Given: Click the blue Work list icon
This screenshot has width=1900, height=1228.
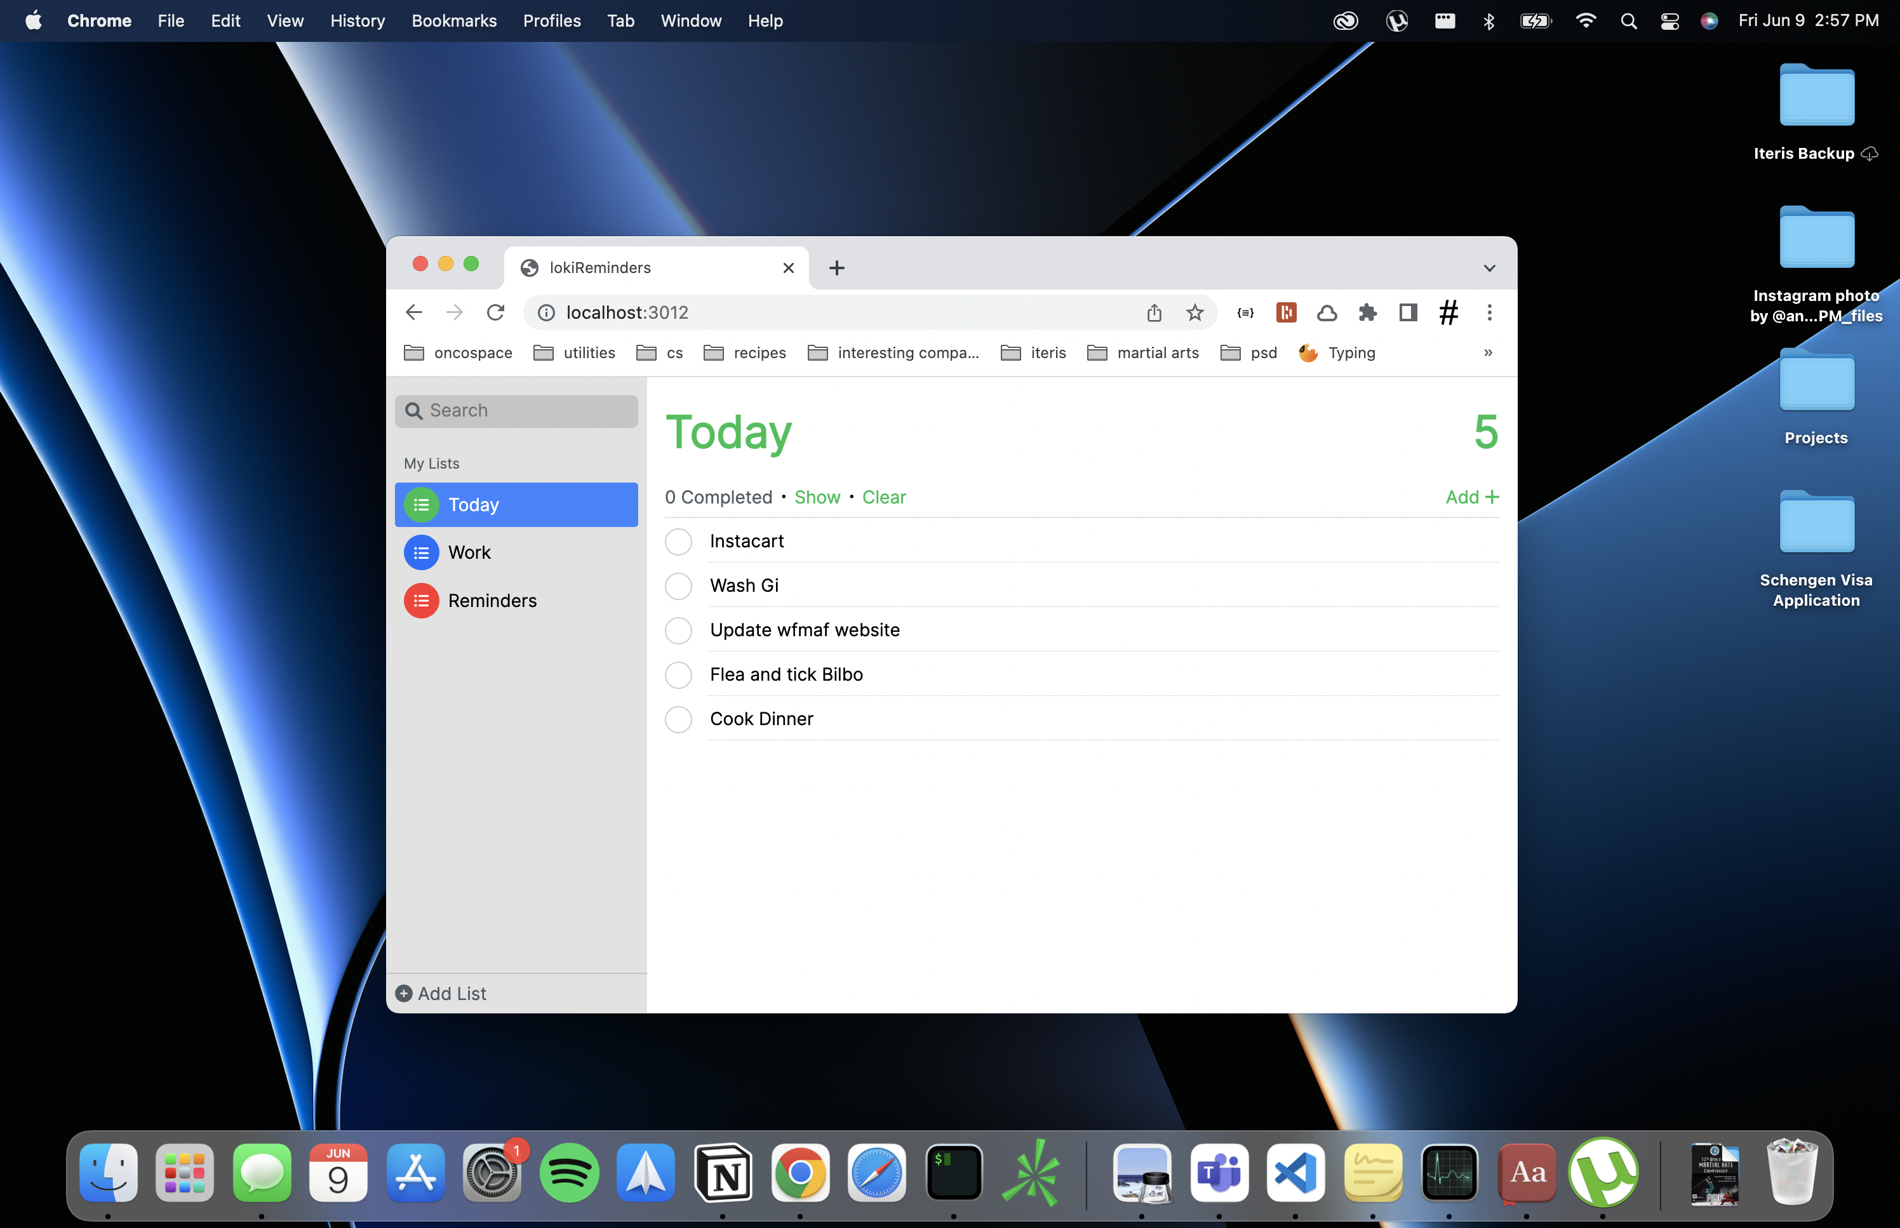Looking at the screenshot, I should (x=421, y=552).
